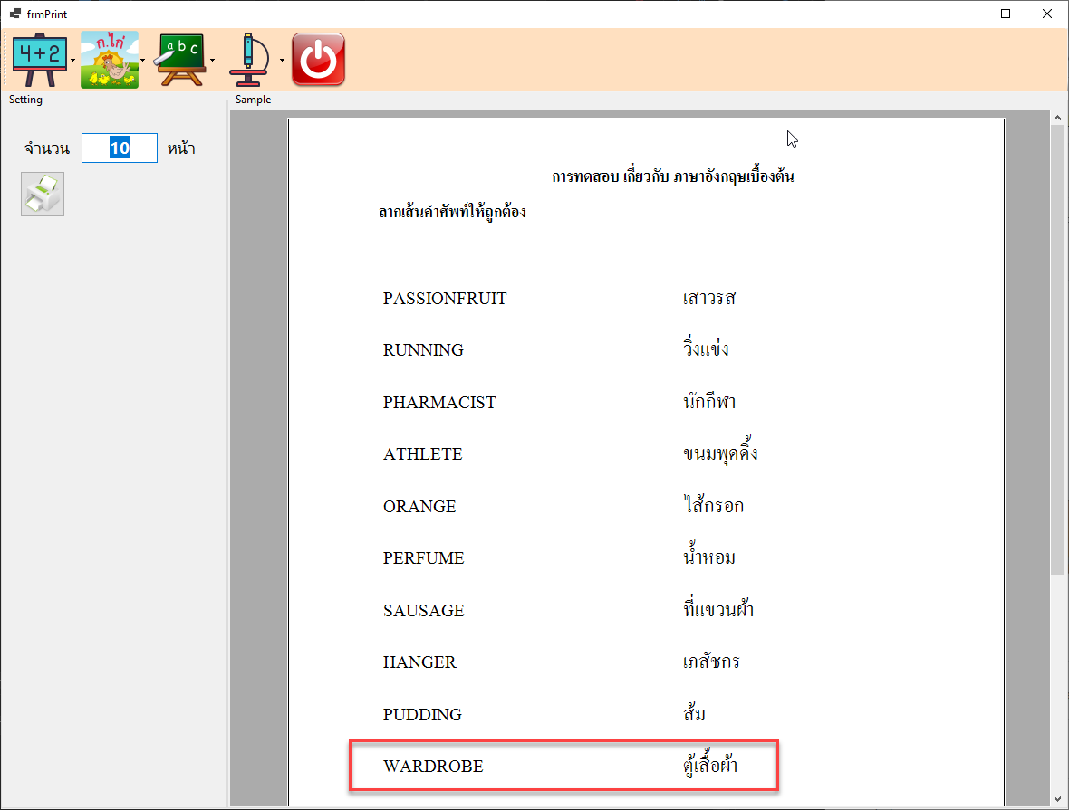Close the frmPrint window
The height and width of the screenshot is (810, 1069).
pyautogui.click(x=1047, y=14)
